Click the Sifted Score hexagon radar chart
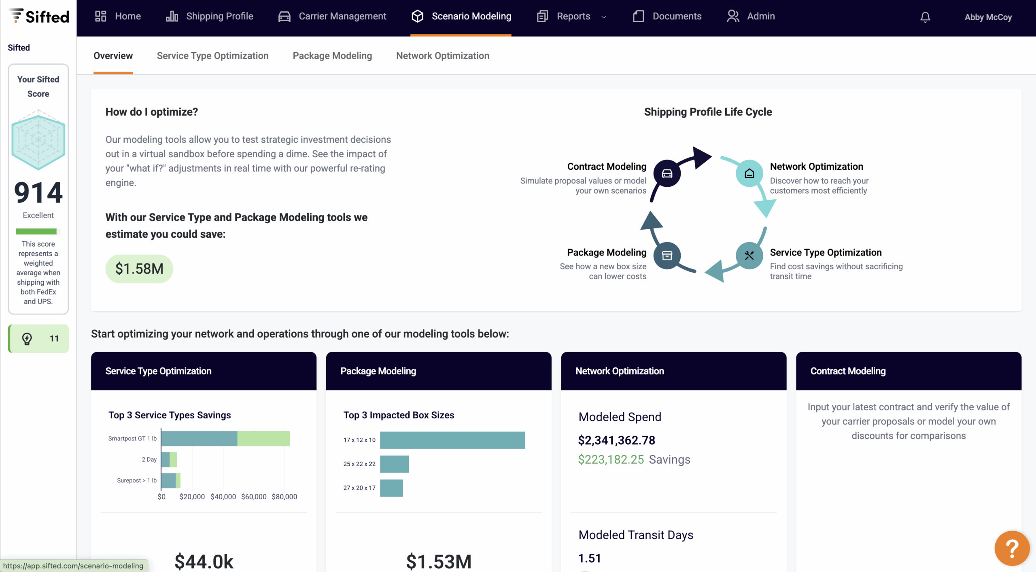Screen dimensions: 1036x572 coord(38,140)
